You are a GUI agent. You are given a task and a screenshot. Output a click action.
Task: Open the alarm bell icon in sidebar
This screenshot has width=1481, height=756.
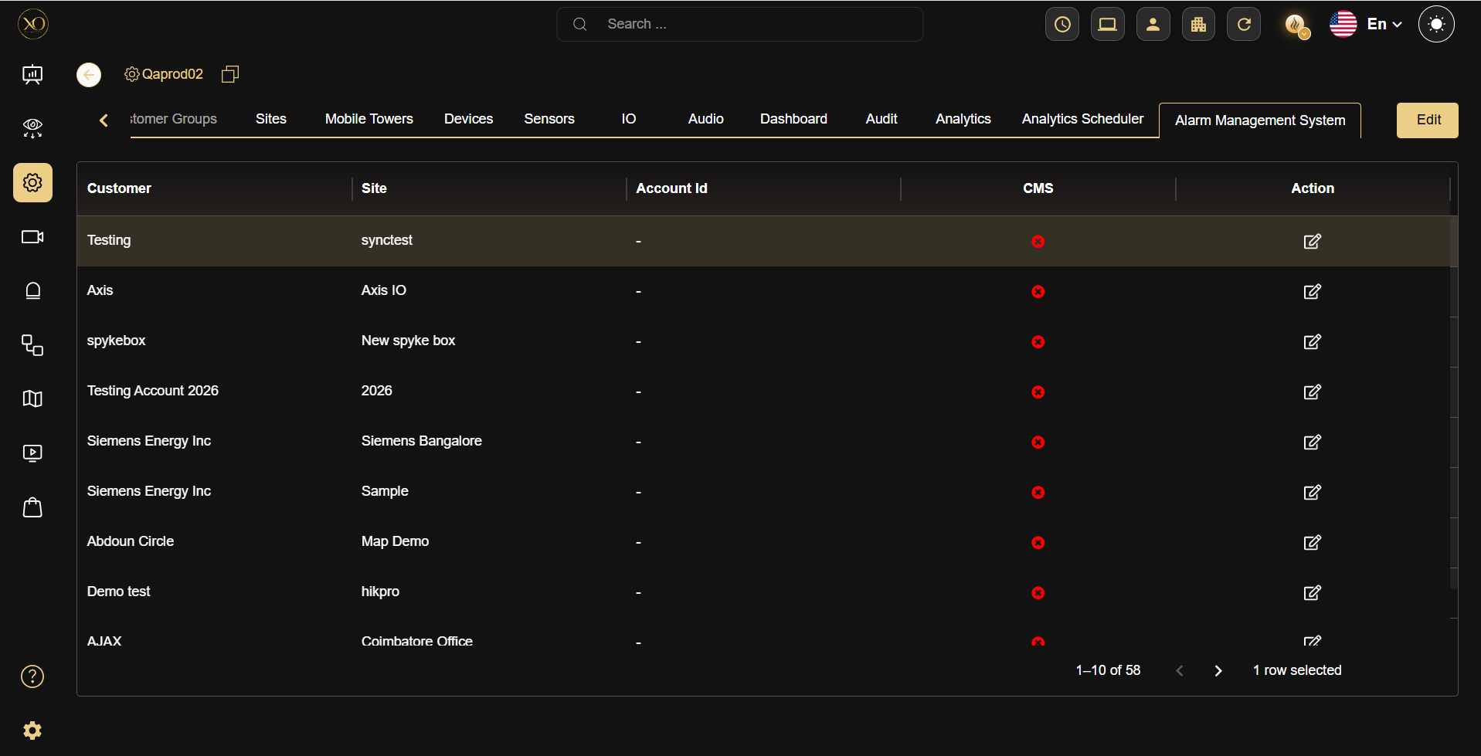(32, 290)
